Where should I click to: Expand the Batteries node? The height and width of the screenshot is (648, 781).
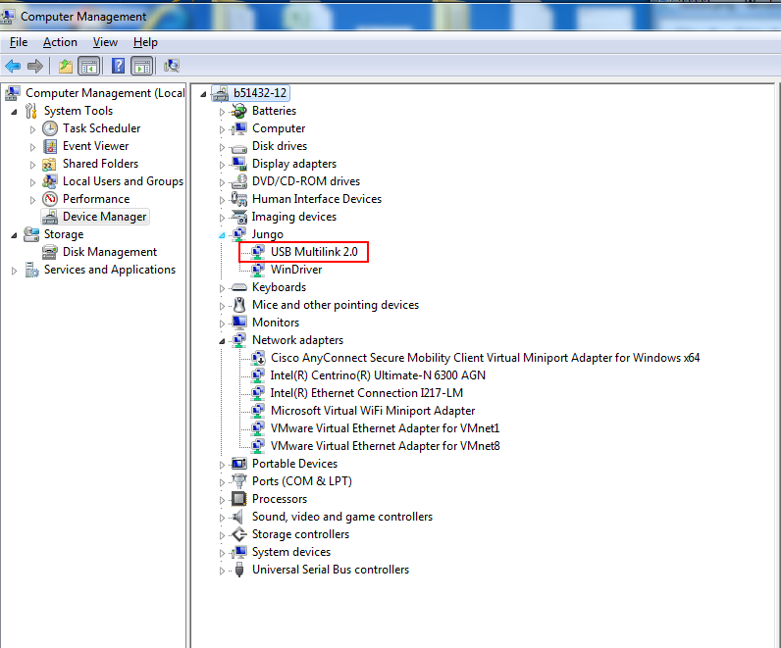pos(222,112)
